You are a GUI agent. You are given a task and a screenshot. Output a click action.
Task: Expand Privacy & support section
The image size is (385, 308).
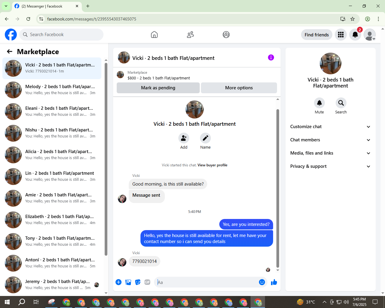pos(330,166)
